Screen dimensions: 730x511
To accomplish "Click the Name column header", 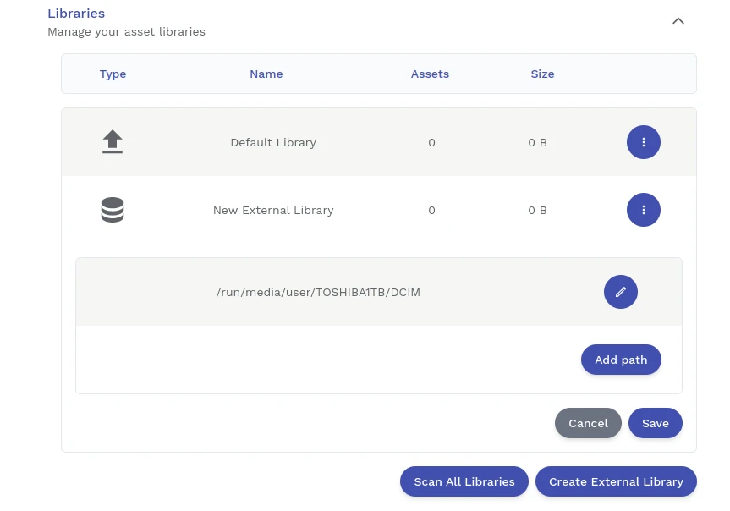I will (x=266, y=74).
